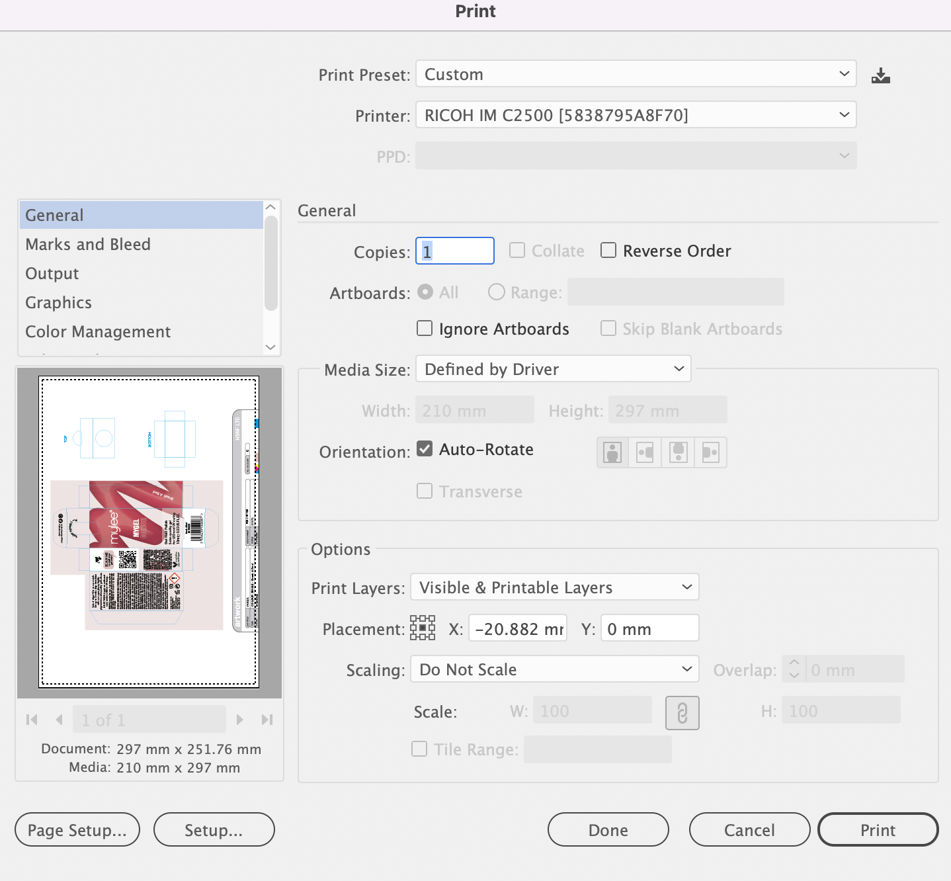Image resolution: width=951 pixels, height=881 pixels.
Task: Click the placement reference point grid
Action: 423,627
